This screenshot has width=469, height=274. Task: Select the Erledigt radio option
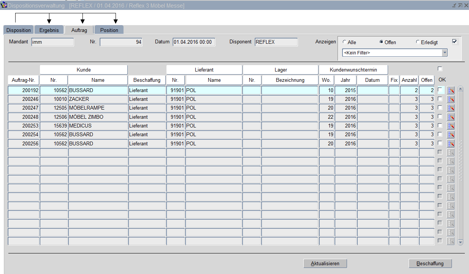(x=418, y=42)
